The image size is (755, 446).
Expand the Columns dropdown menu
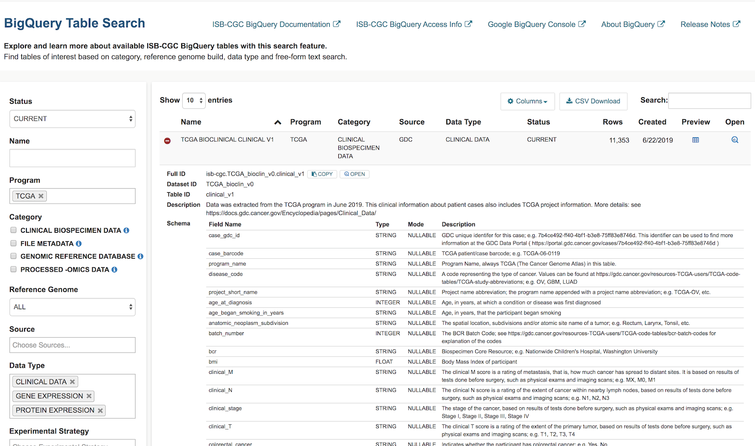[x=527, y=101]
